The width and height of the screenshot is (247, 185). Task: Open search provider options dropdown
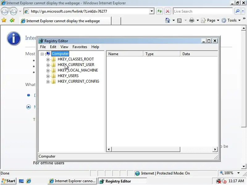click(x=243, y=11)
